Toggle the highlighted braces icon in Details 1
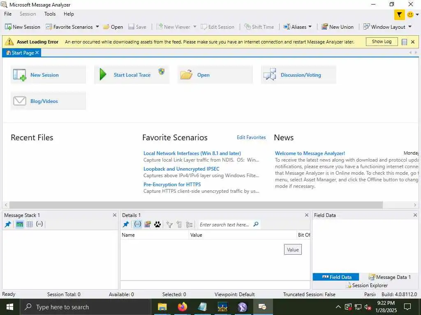 (137, 224)
